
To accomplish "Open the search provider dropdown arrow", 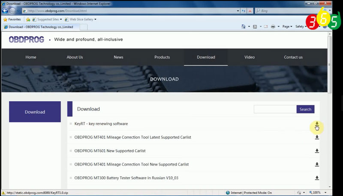I will pos(330,11).
